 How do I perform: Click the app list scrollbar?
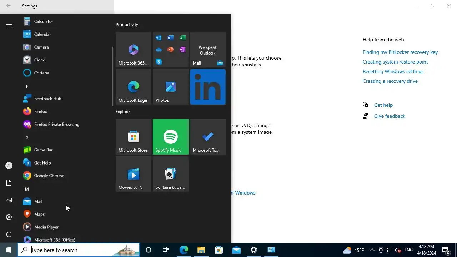click(x=113, y=76)
